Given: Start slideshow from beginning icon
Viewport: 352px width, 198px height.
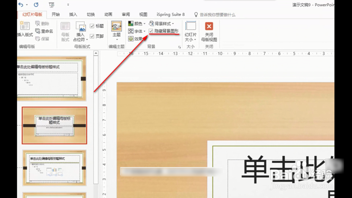Looking at the screenshot, I should [x=51, y=5].
